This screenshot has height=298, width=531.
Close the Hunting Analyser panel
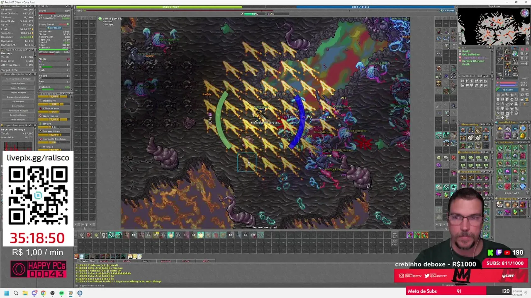pyautogui.click(x=35, y=6)
